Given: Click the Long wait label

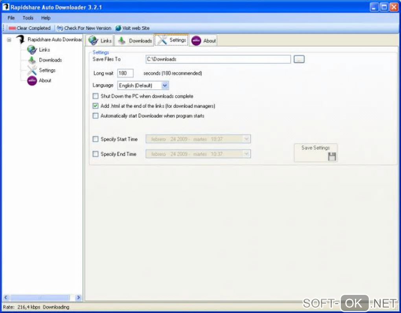Looking at the screenshot, I should tap(103, 74).
